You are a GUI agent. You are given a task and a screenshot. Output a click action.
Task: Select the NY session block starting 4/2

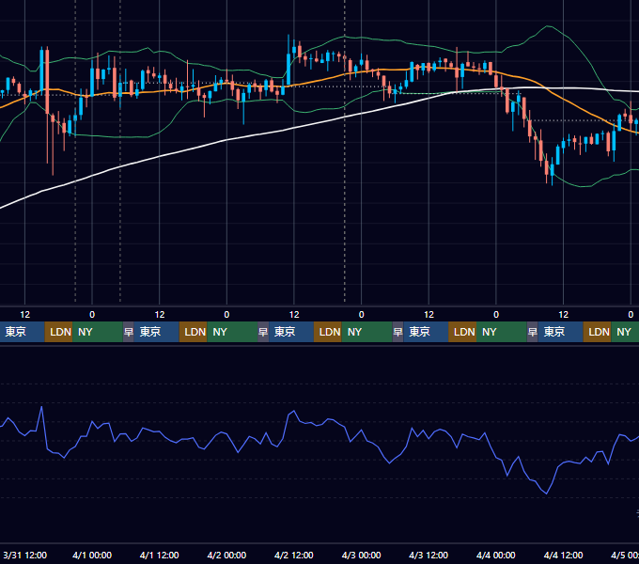[366, 332]
